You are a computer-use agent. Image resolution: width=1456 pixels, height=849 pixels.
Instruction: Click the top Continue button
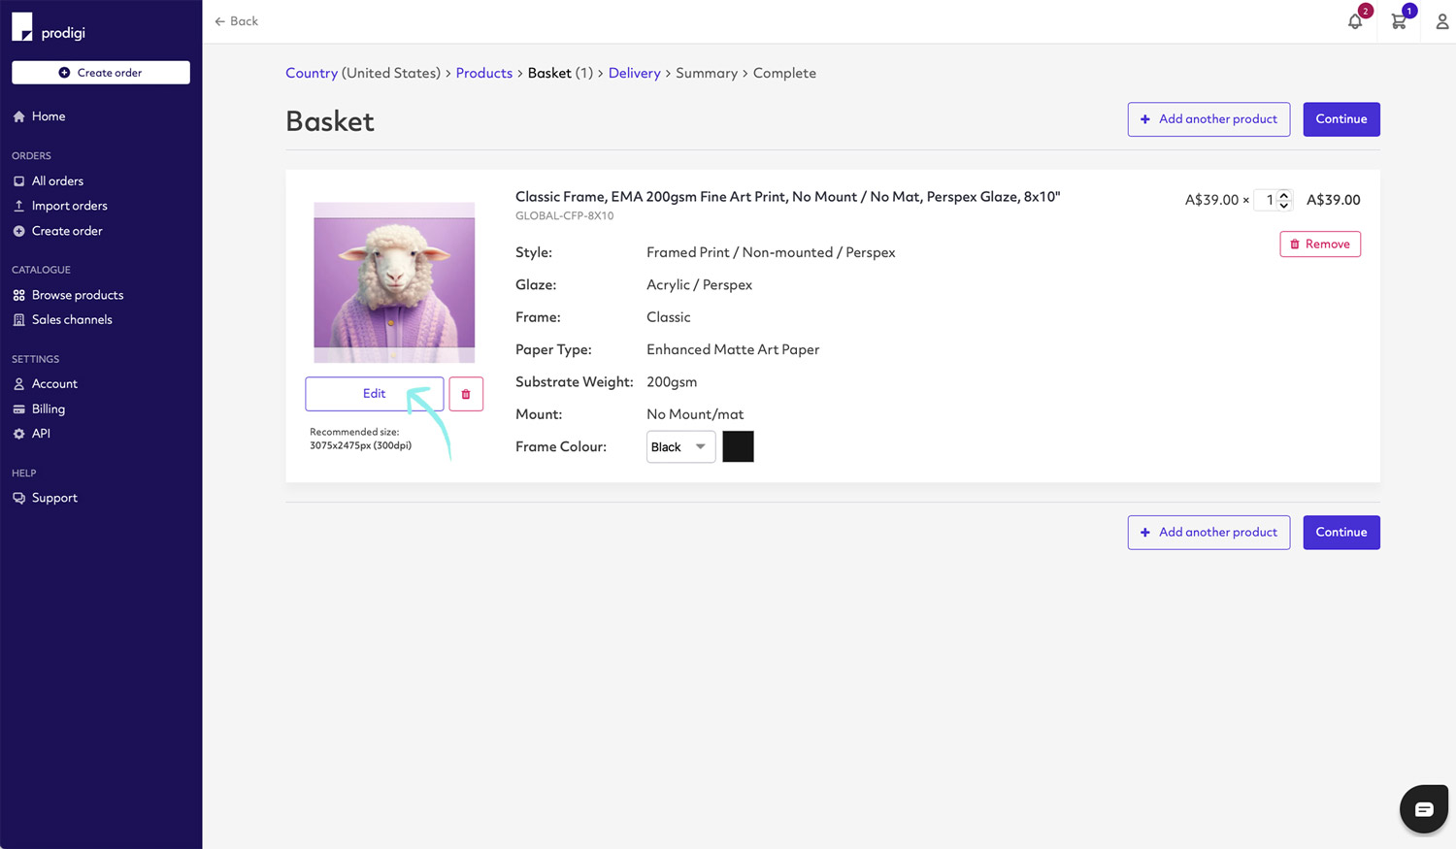(1340, 119)
